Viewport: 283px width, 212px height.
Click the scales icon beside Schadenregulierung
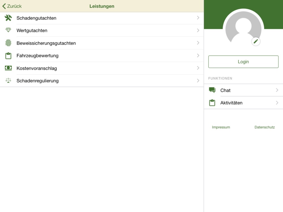[8, 80]
